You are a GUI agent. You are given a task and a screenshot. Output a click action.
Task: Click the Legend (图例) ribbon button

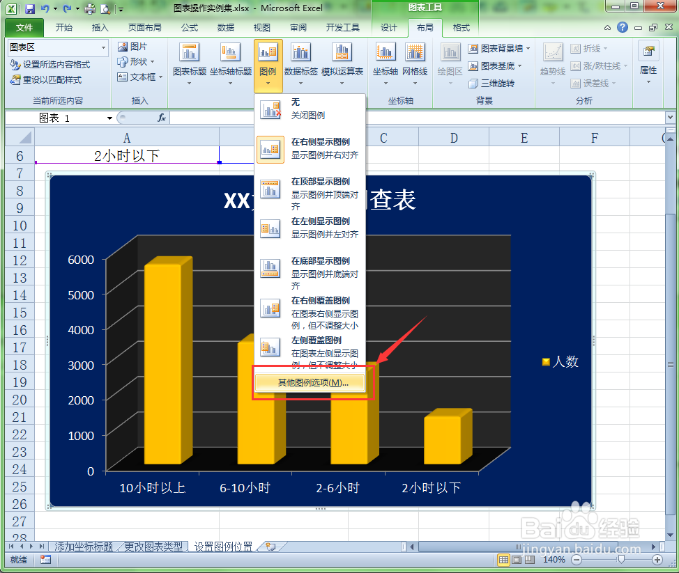point(268,65)
